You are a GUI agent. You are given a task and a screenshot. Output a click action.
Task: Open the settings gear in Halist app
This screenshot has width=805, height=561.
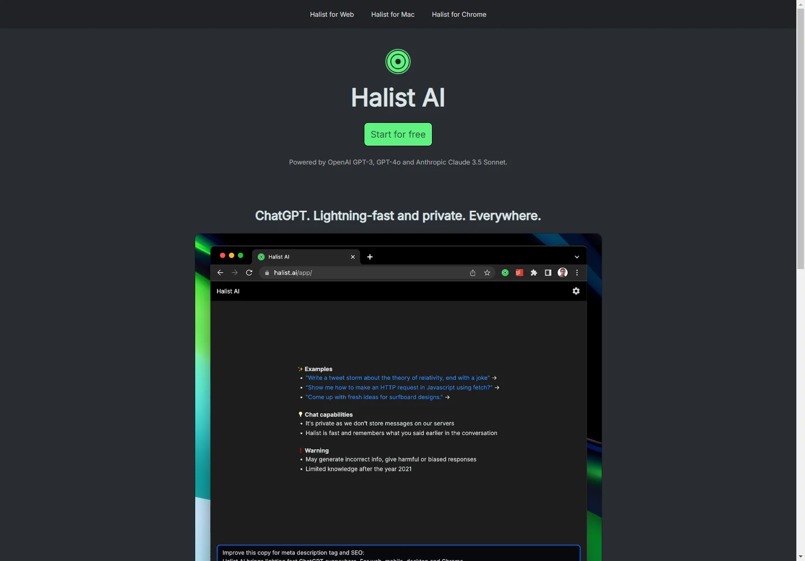point(576,291)
